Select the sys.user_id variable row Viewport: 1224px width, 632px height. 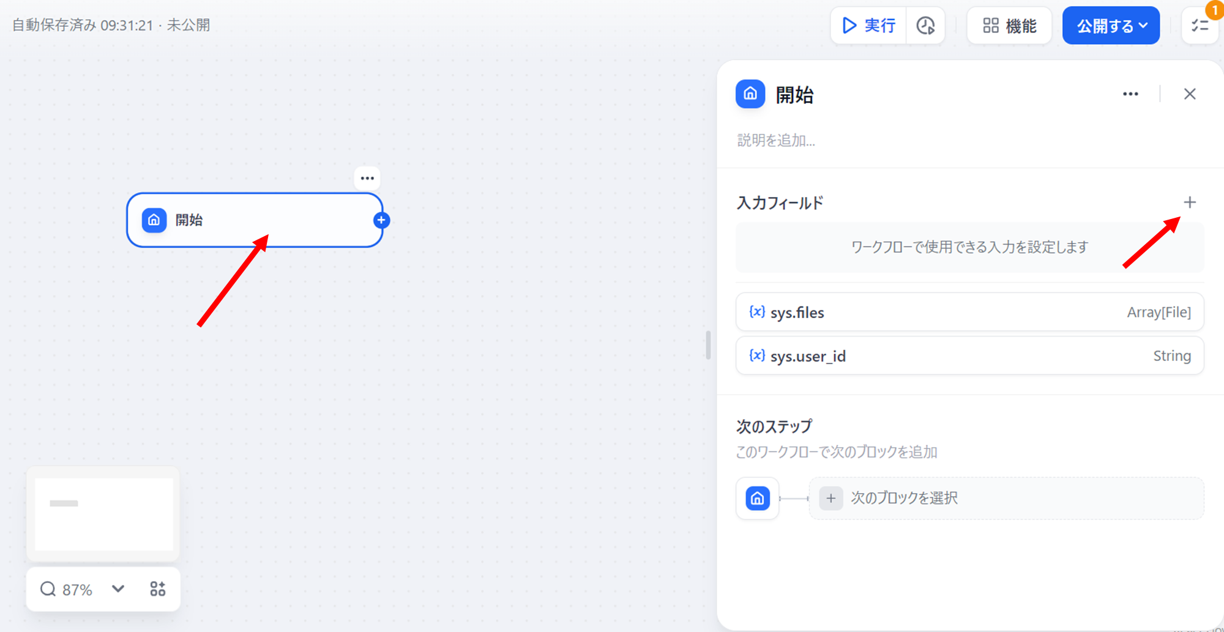[969, 356]
